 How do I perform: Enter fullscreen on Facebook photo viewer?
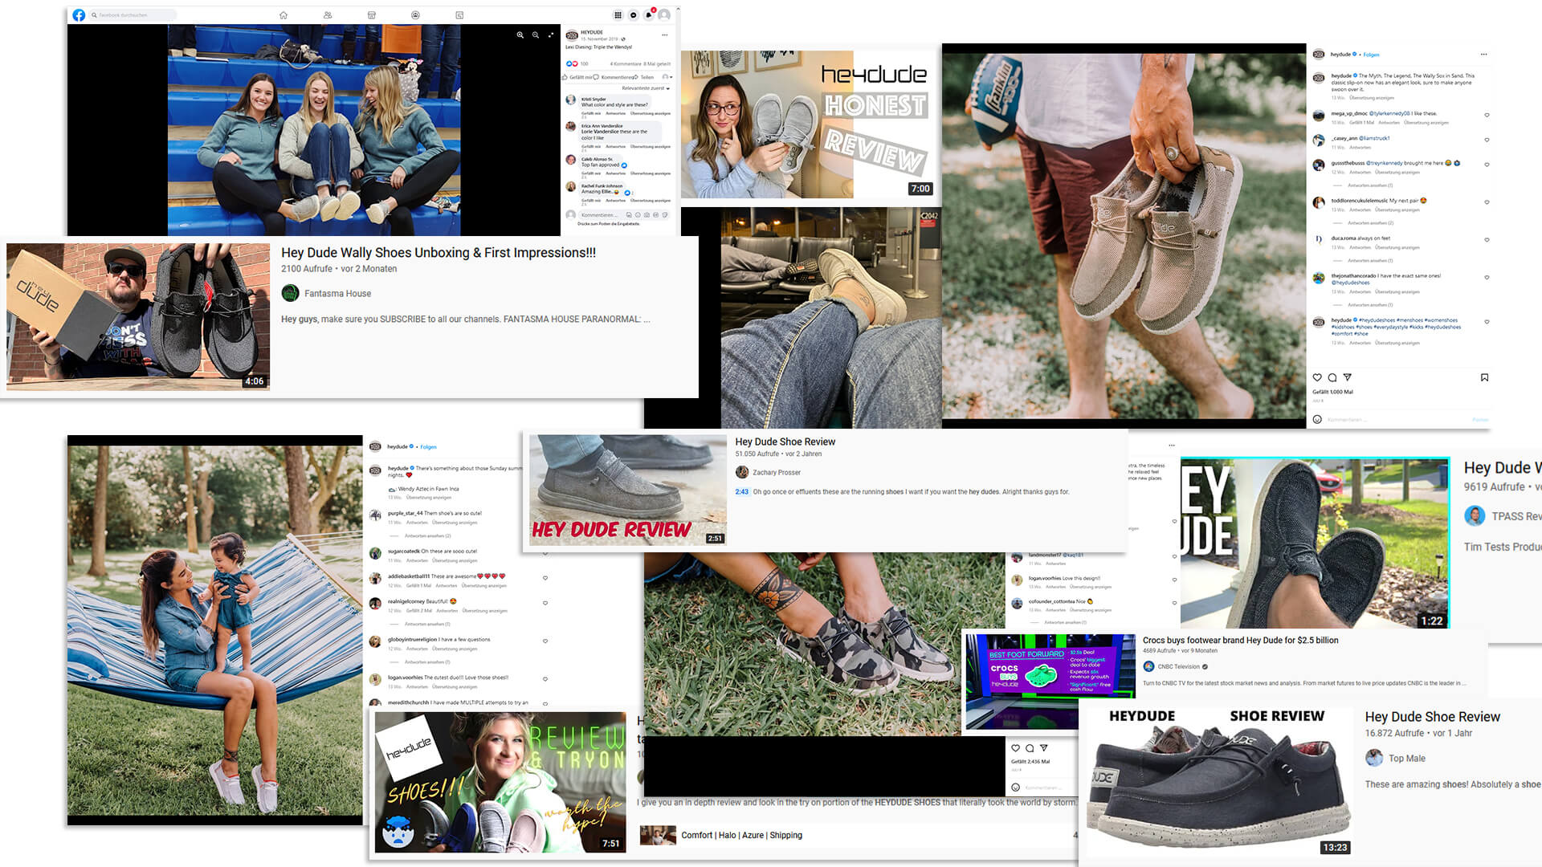tap(551, 35)
